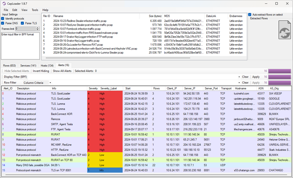Switch to the Hosts (134) tab
This screenshot has height=178, width=293.
(47, 66)
